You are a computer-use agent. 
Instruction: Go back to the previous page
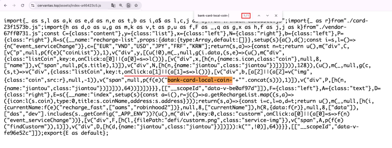tap(5, 5)
